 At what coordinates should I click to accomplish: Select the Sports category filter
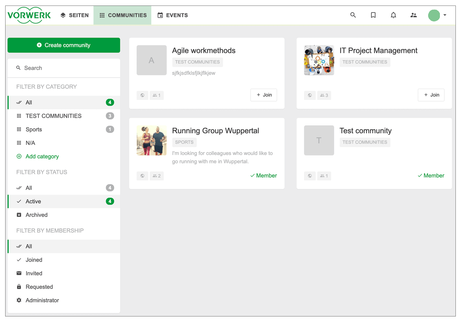(x=34, y=129)
